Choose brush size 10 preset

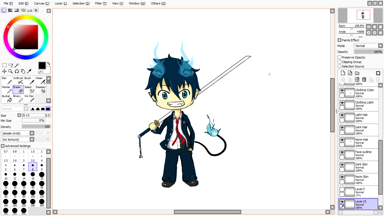coord(6,176)
